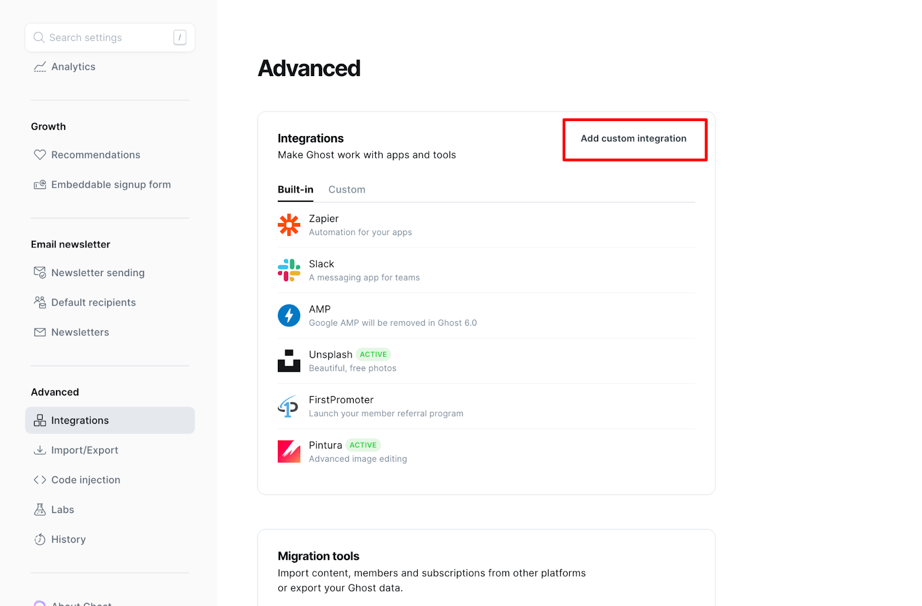Click the Code injection brackets icon
This screenshot has height=606, width=922.
click(40, 480)
